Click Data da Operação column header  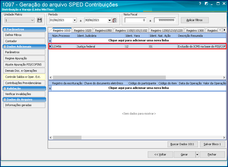[x=190, y=83]
